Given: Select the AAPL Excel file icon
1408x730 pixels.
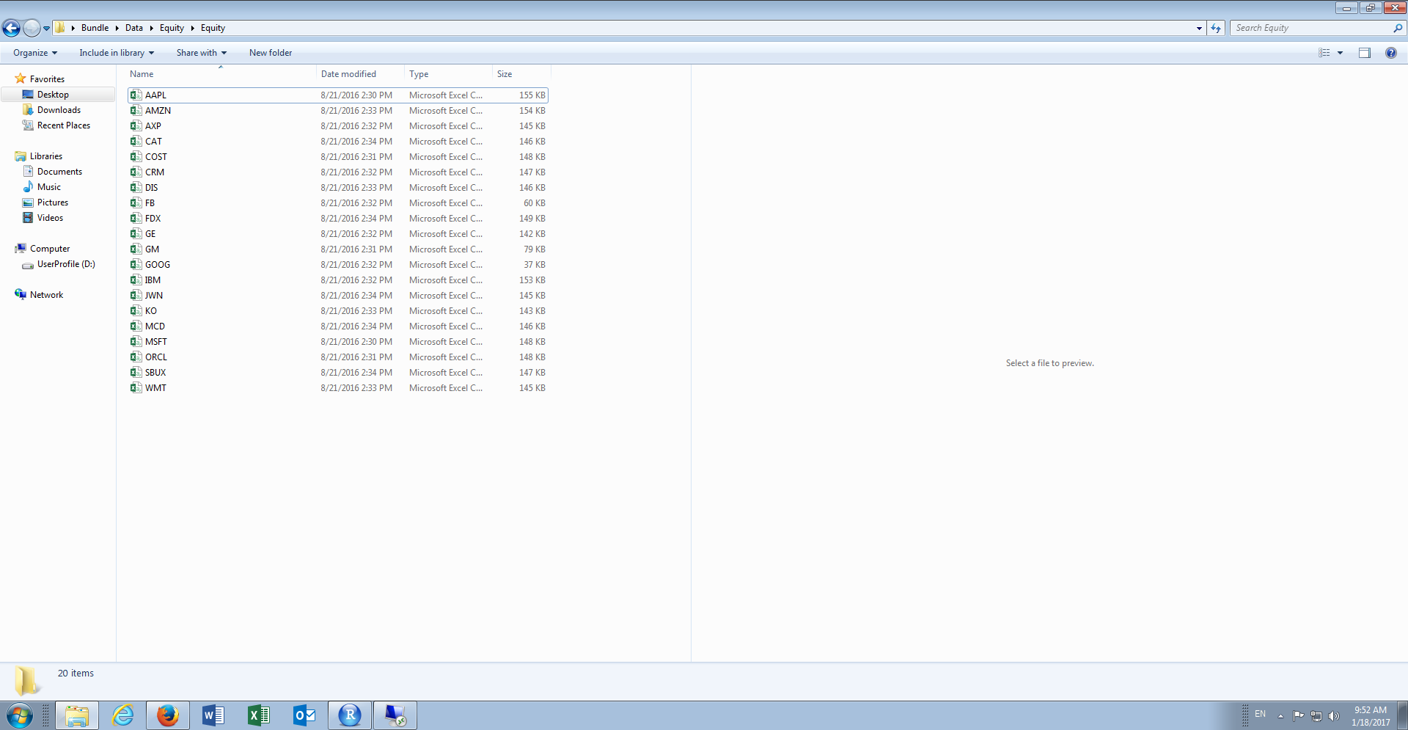Looking at the screenshot, I should pos(136,95).
